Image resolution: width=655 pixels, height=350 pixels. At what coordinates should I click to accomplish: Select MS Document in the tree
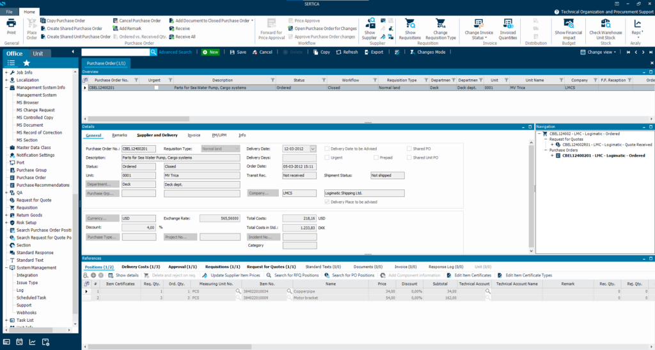(29, 125)
